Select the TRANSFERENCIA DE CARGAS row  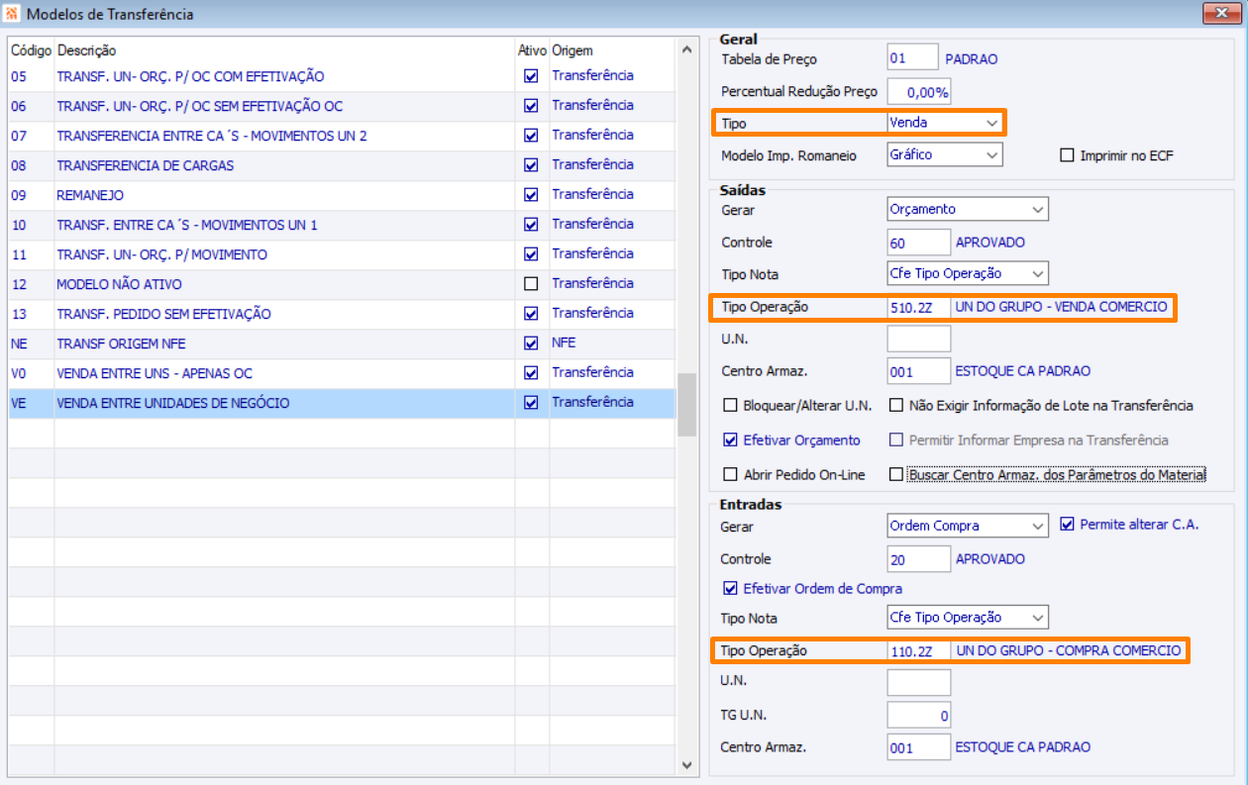pyautogui.click(x=342, y=165)
